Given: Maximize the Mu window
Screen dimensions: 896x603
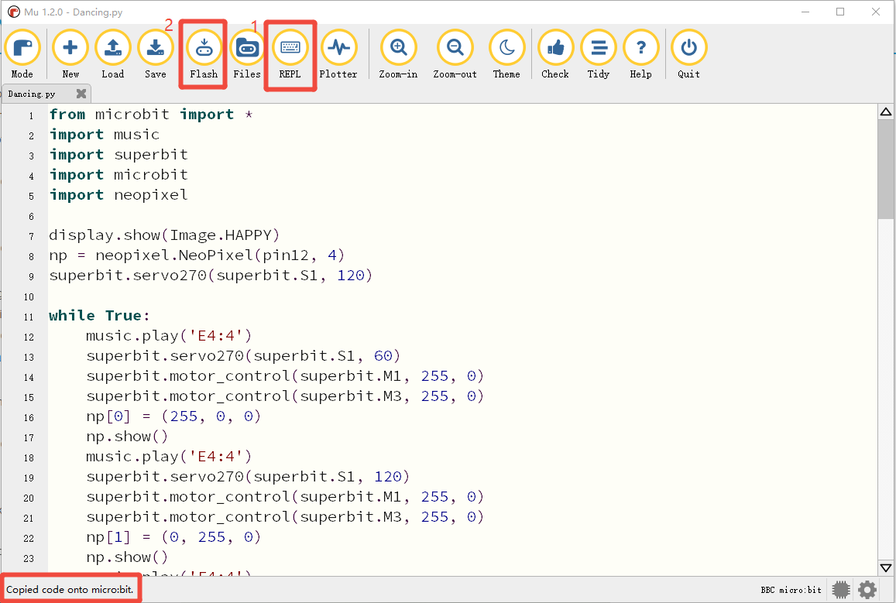Looking at the screenshot, I should pos(840,12).
